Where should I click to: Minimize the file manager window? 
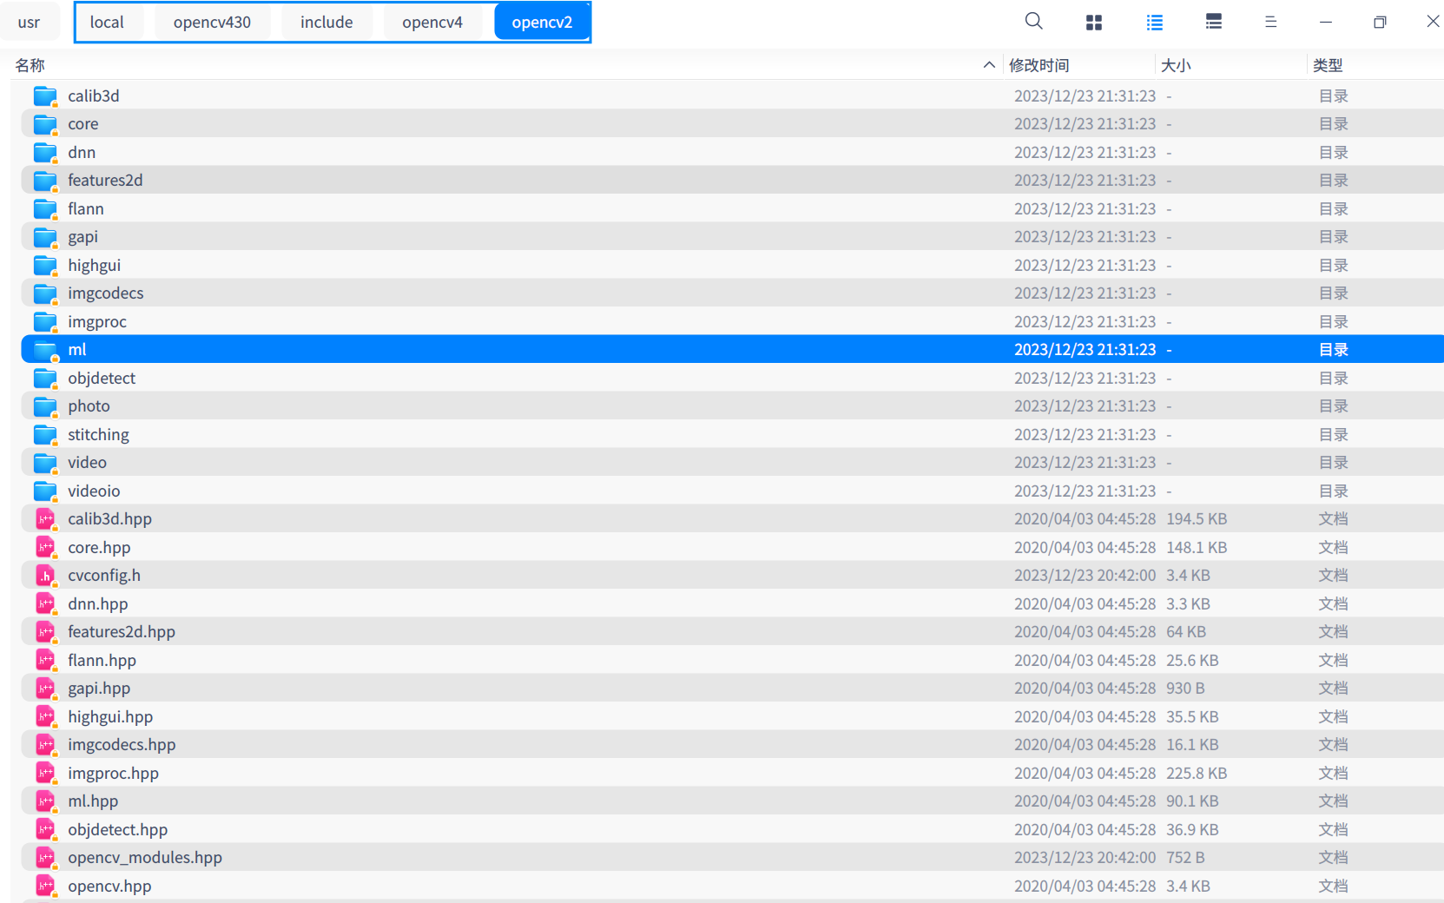click(1325, 23)
